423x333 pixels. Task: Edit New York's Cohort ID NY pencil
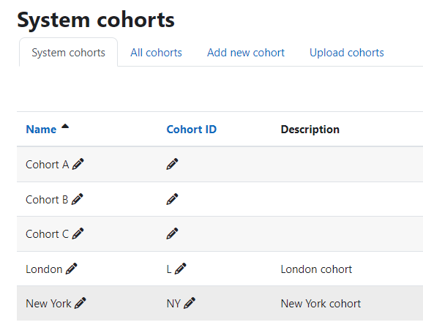(x=190, y=303)
